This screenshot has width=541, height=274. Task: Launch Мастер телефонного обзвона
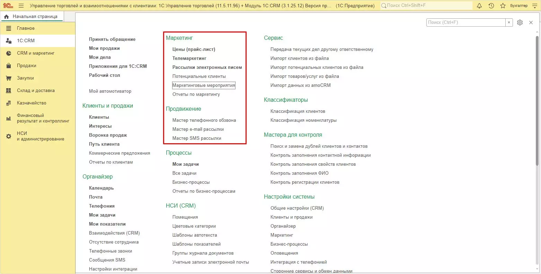(204, 120)
